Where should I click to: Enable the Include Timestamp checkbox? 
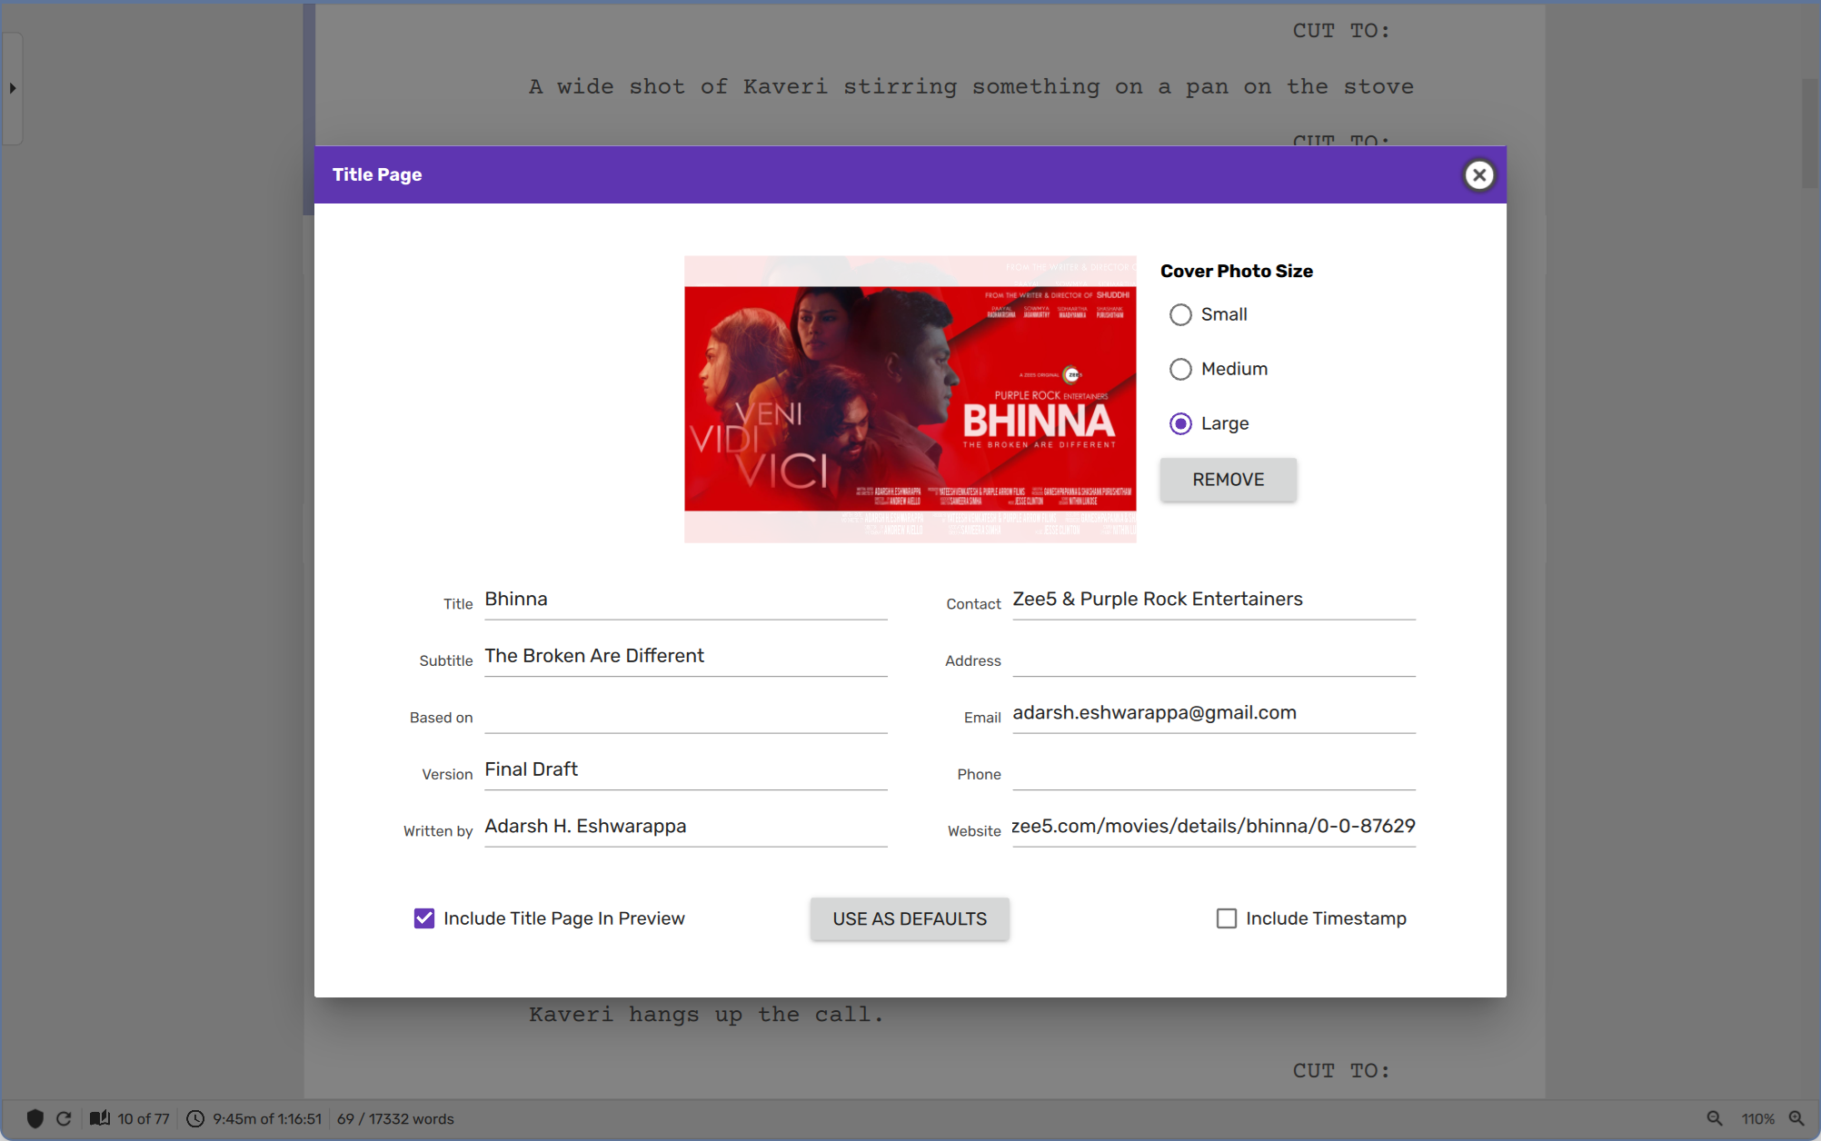pos(1227,918)
